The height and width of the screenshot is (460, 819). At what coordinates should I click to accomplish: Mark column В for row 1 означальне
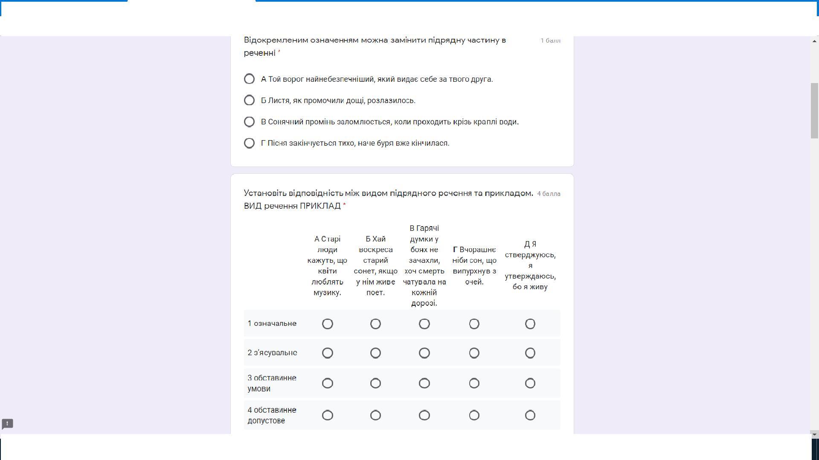click(x=424, y=324)
